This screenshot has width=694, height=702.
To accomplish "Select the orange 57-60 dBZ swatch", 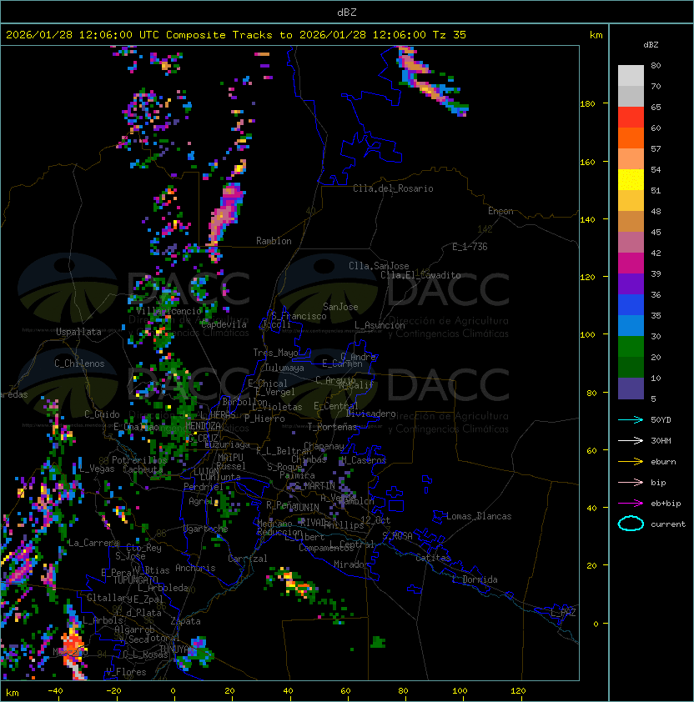I will 631,138.
